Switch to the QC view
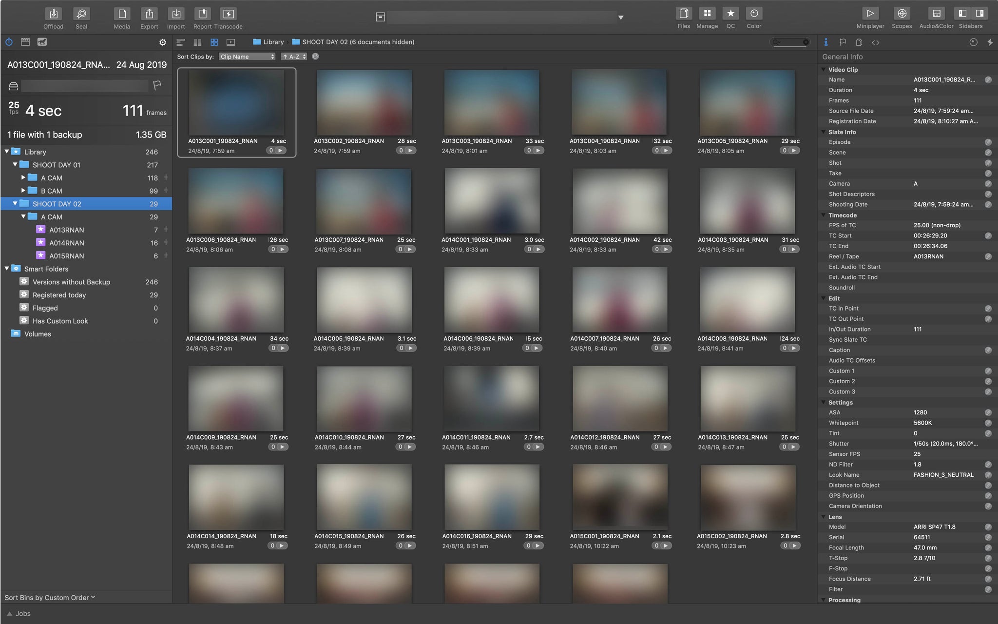Screen dimensions: 998x624 (730, 14)
